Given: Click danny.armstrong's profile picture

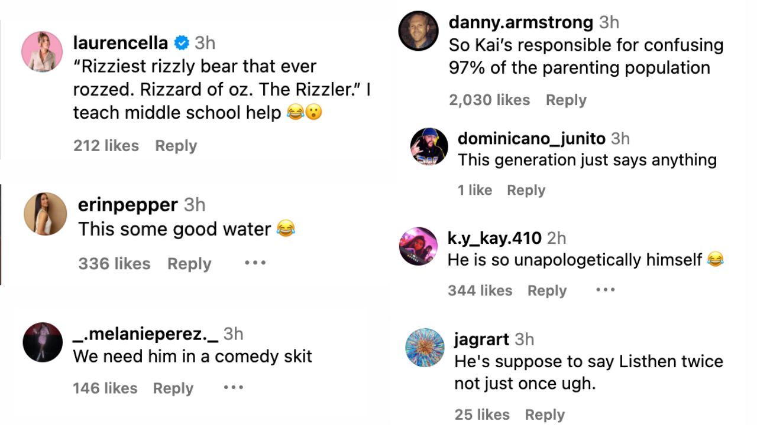Looking at the screenshot, I should coord(419,31).
